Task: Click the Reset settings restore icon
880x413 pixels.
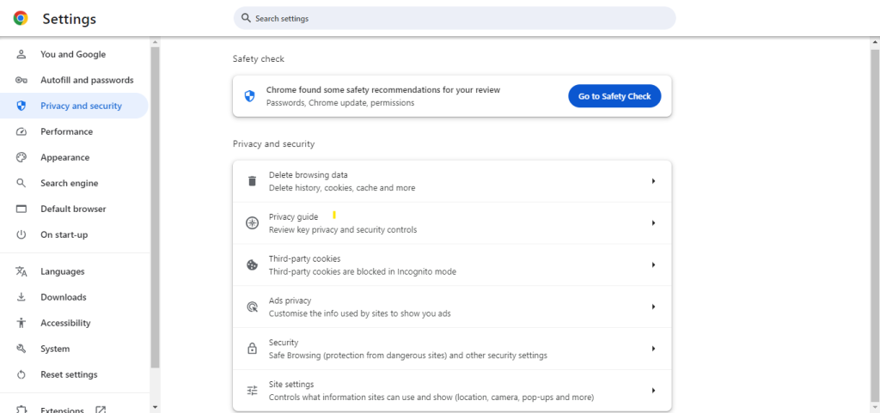Action: pyautogui.click(x=21, y=374)
